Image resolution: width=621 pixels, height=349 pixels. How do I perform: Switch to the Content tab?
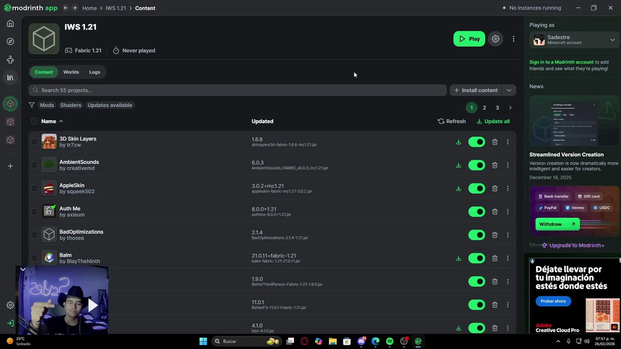pos(44,72)
